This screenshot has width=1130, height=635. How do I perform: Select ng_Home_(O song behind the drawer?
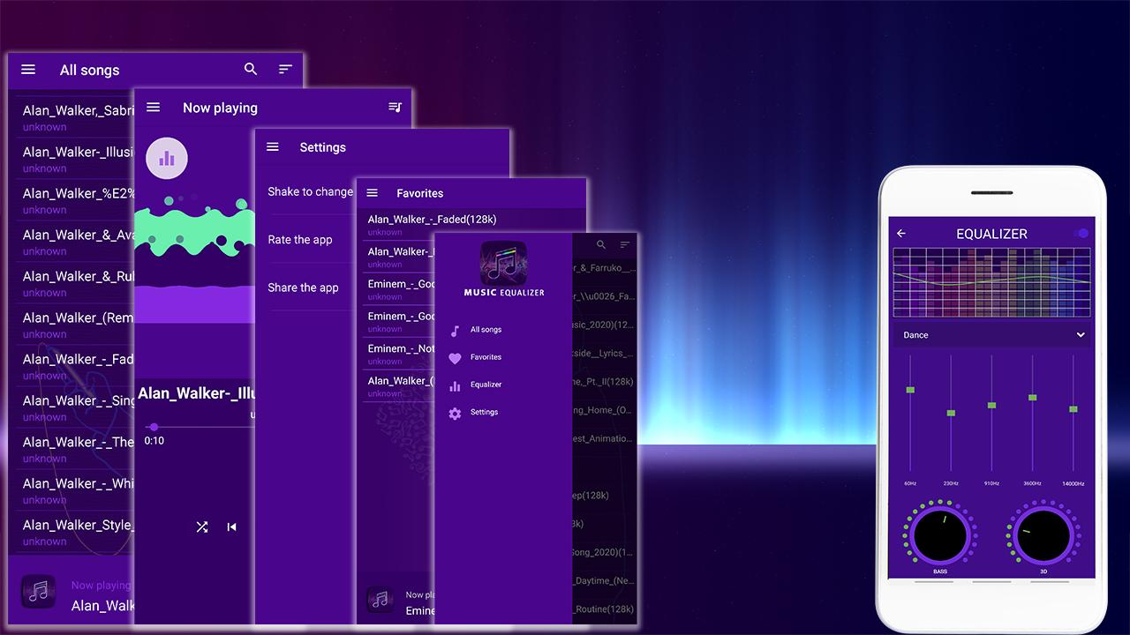coord(604,410)
